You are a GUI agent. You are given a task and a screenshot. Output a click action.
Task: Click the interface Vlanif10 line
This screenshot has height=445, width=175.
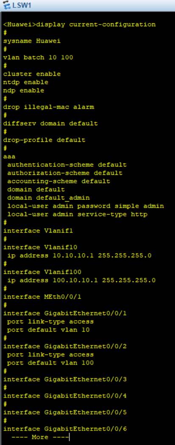[40, 247]
